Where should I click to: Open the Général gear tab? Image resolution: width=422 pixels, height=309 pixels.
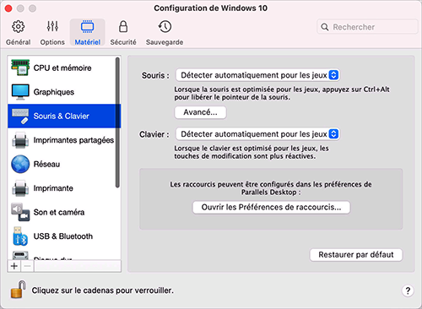click(x=19, y=33)
